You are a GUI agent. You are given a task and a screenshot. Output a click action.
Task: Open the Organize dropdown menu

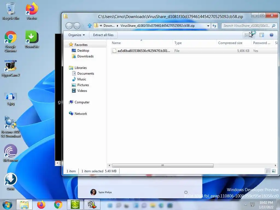[77, 35]
